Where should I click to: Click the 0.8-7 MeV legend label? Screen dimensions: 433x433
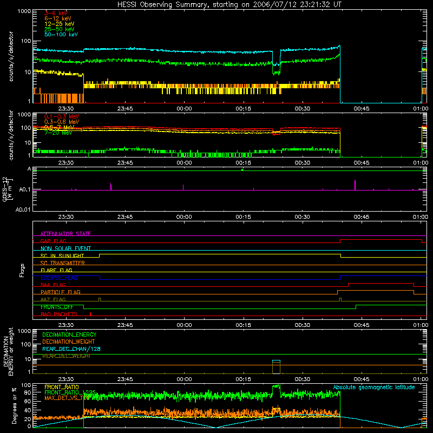[60, 127]
